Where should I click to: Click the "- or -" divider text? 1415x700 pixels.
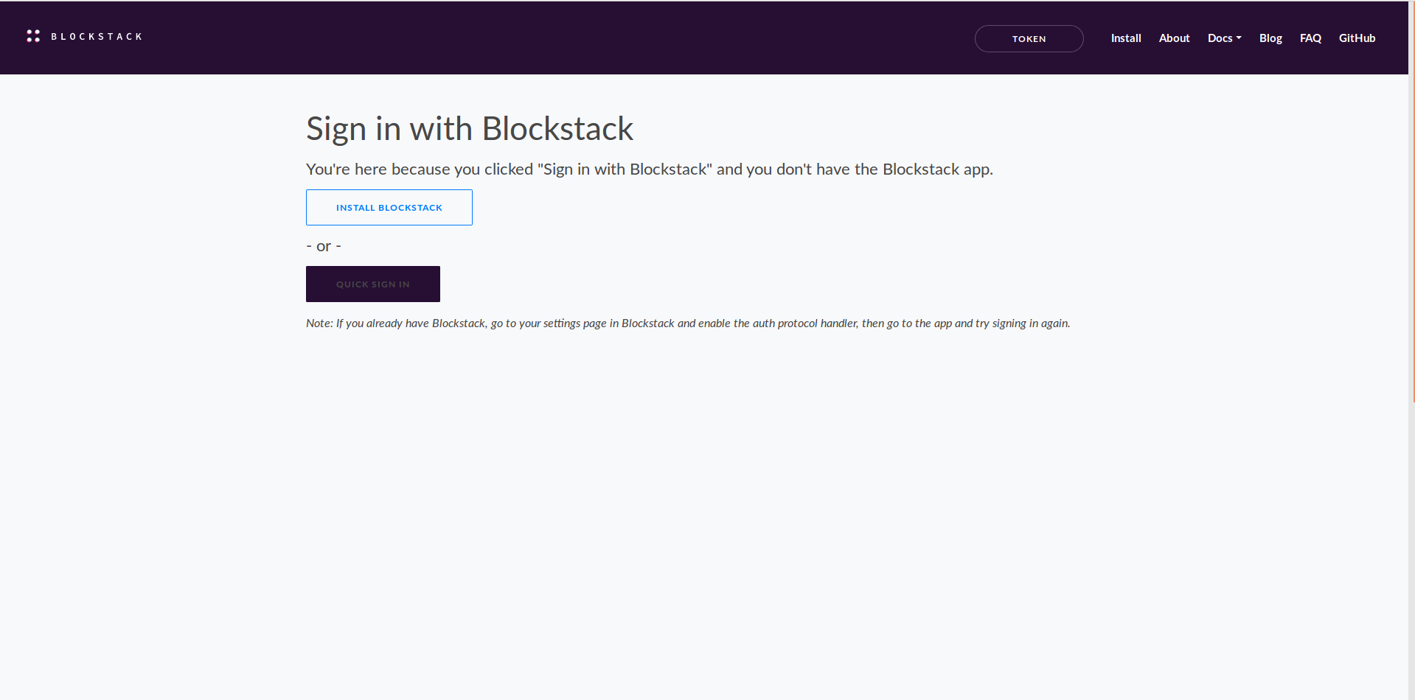pyautogui.click(x=323, y=245)
